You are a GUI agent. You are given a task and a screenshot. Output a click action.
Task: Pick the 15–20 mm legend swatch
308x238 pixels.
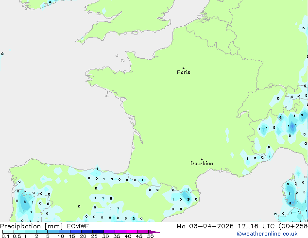pos(76,232)
